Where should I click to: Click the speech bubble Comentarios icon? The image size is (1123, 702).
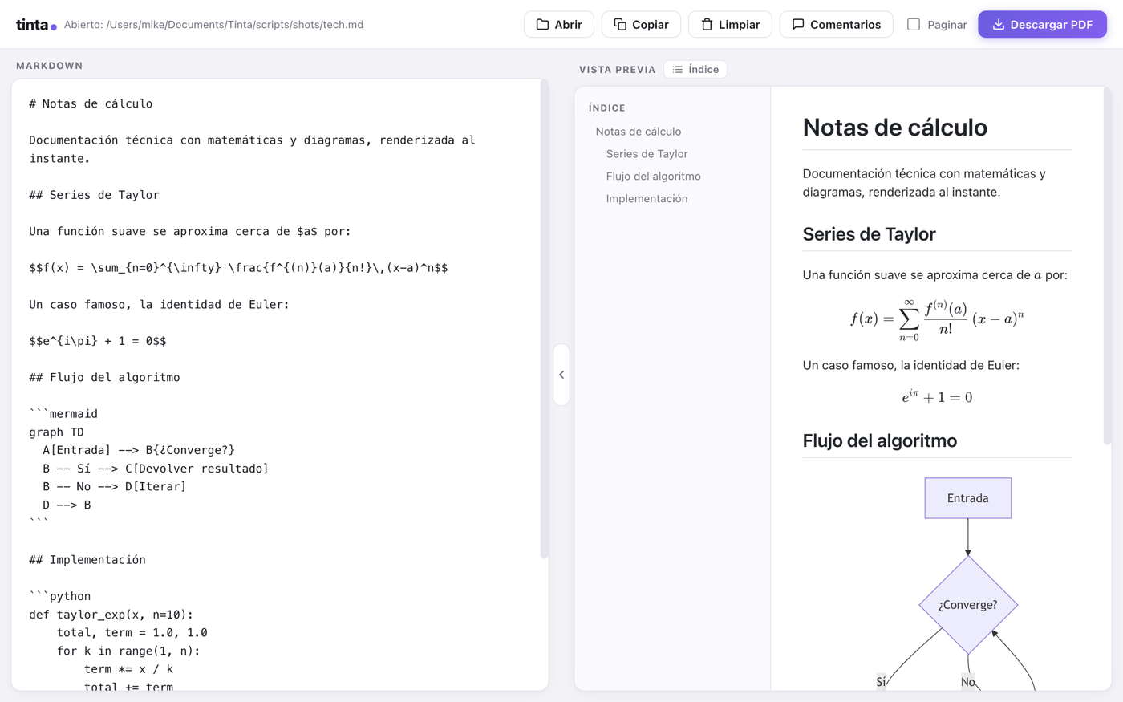798,24
